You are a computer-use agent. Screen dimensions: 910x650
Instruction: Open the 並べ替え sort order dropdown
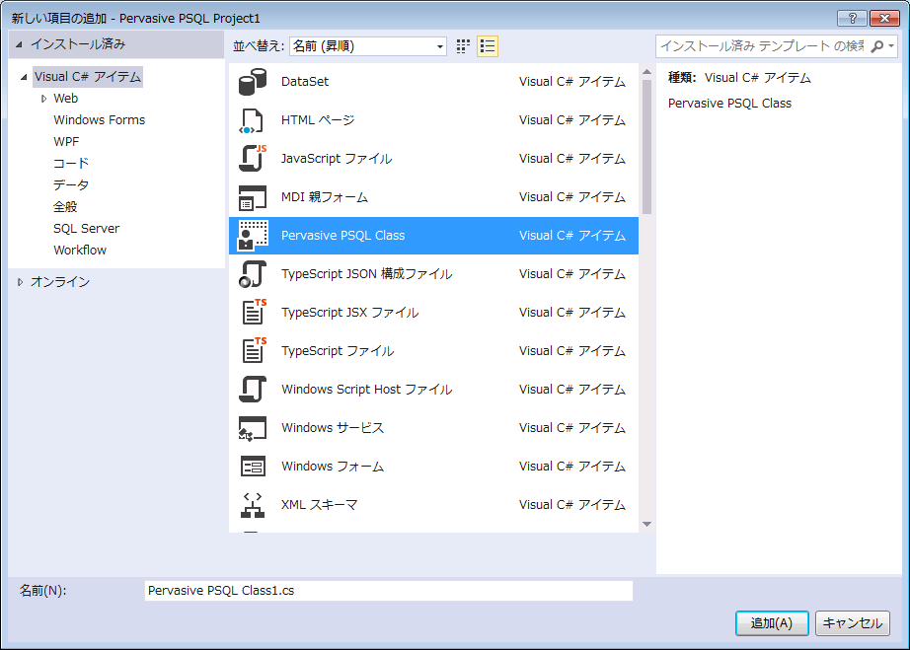click(368, 46)
